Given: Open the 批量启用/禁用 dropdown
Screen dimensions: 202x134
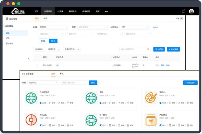Looking at the screenshot, I should coord(72,49).
